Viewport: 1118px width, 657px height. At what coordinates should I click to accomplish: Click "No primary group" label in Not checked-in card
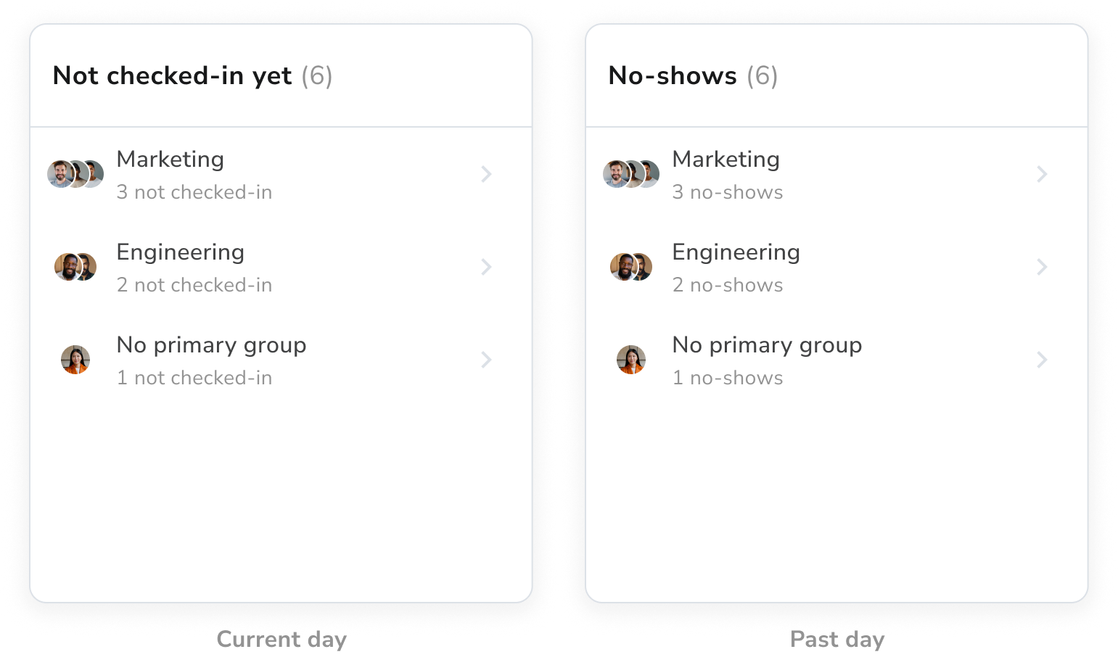[x=211, y=345]
